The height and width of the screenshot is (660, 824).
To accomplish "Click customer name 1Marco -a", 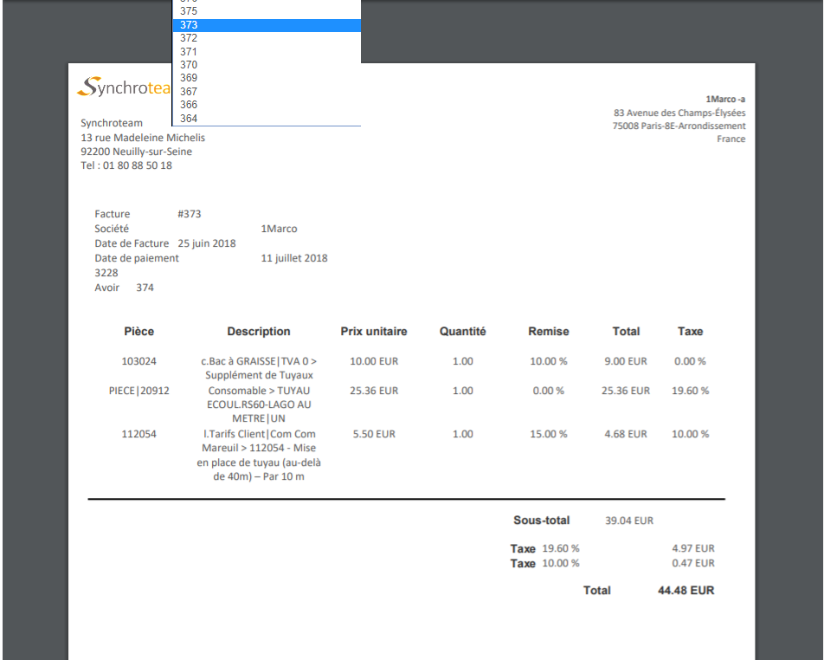I will (x=725, y=100).
